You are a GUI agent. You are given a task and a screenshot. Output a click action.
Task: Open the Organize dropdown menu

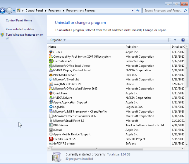tap(58, 40)
